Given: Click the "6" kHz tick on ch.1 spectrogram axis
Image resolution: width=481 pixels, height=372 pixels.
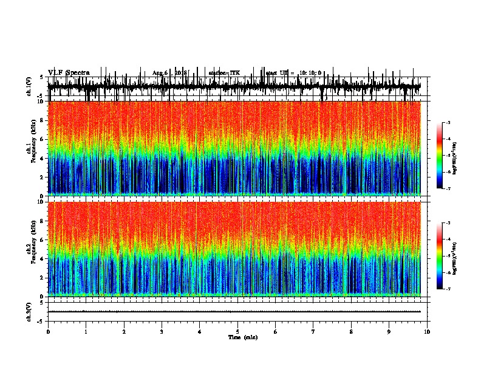Looking at the screenshot, I should tap(42, 140).
